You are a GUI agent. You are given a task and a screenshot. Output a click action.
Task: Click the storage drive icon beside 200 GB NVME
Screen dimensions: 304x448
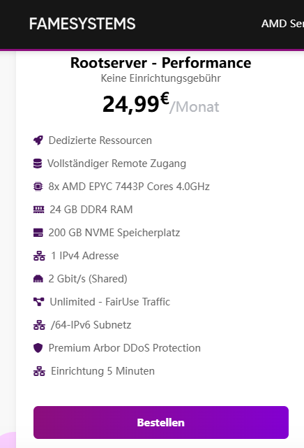tap(38, 233)
